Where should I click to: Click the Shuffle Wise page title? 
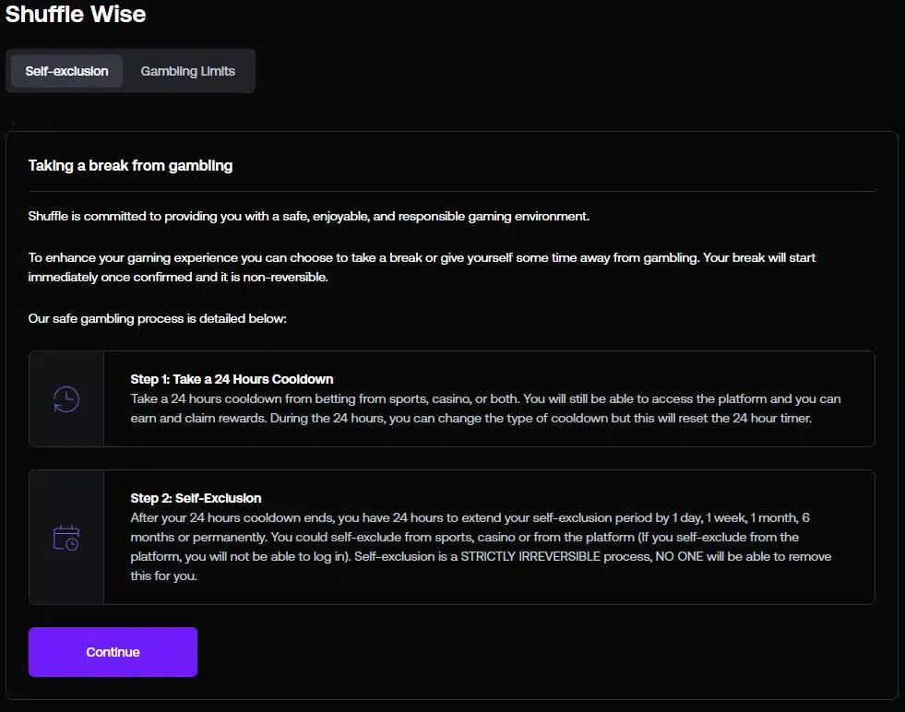pyautogui.click(x=75, y=15)
